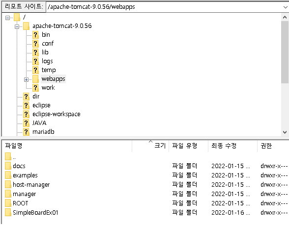Select the dir tree item
The height and width of the screenshot is (225, 289).
pyautogui.click(x=36, y=97)
